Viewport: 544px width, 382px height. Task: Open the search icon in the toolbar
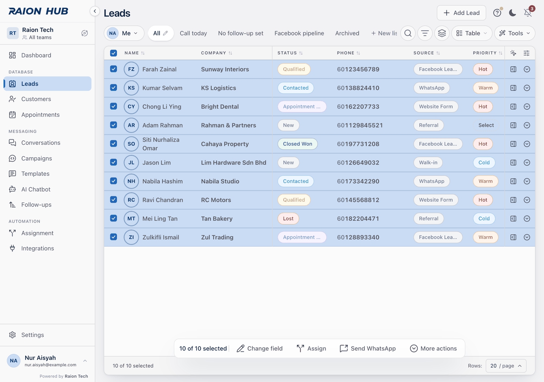click(x=408, y=33)
